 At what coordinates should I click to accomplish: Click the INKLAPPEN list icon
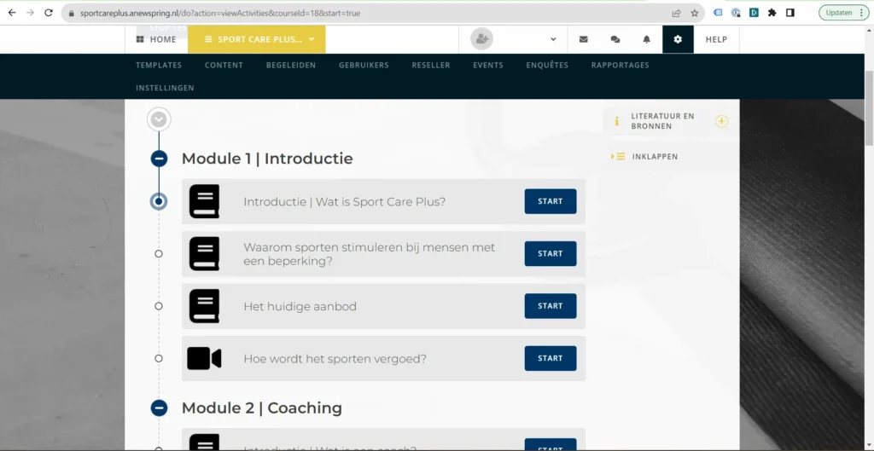click(618, 157)
